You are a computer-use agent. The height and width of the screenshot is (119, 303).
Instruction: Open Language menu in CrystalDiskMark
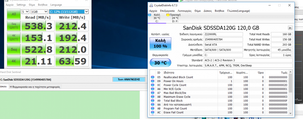coord(56,5)
